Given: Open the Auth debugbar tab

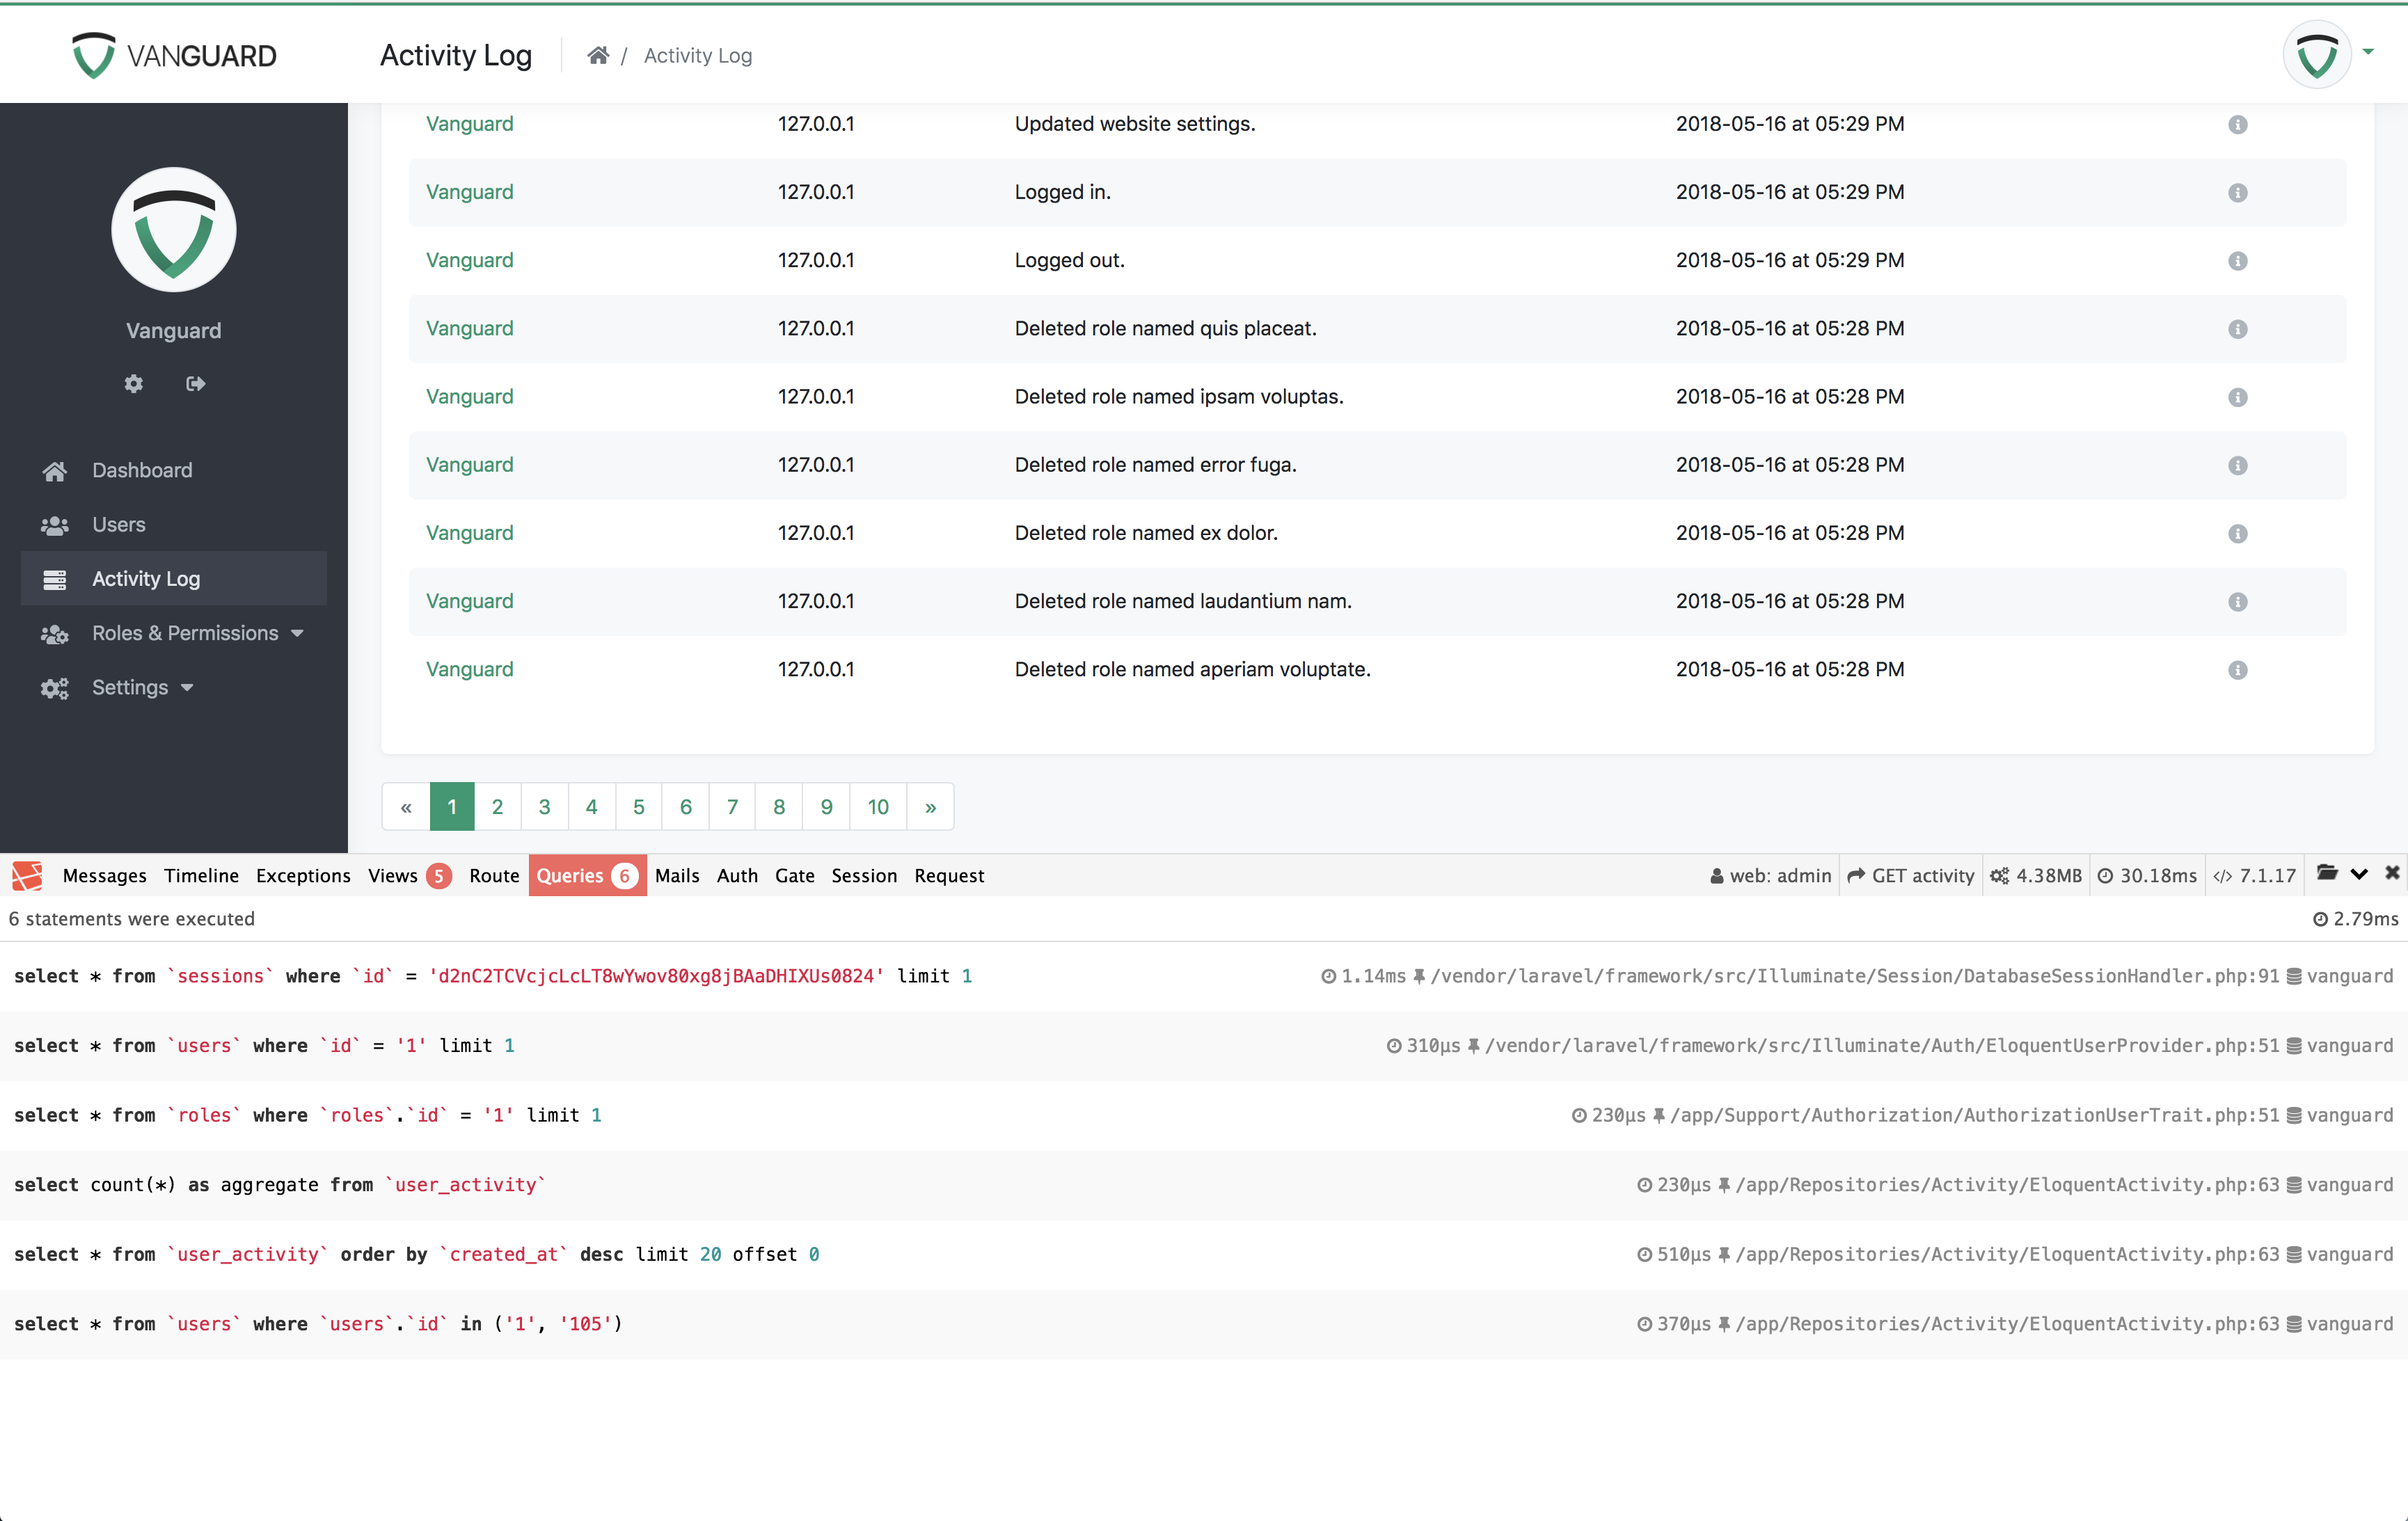Looking at the screenshot, I should pos(737,875).
